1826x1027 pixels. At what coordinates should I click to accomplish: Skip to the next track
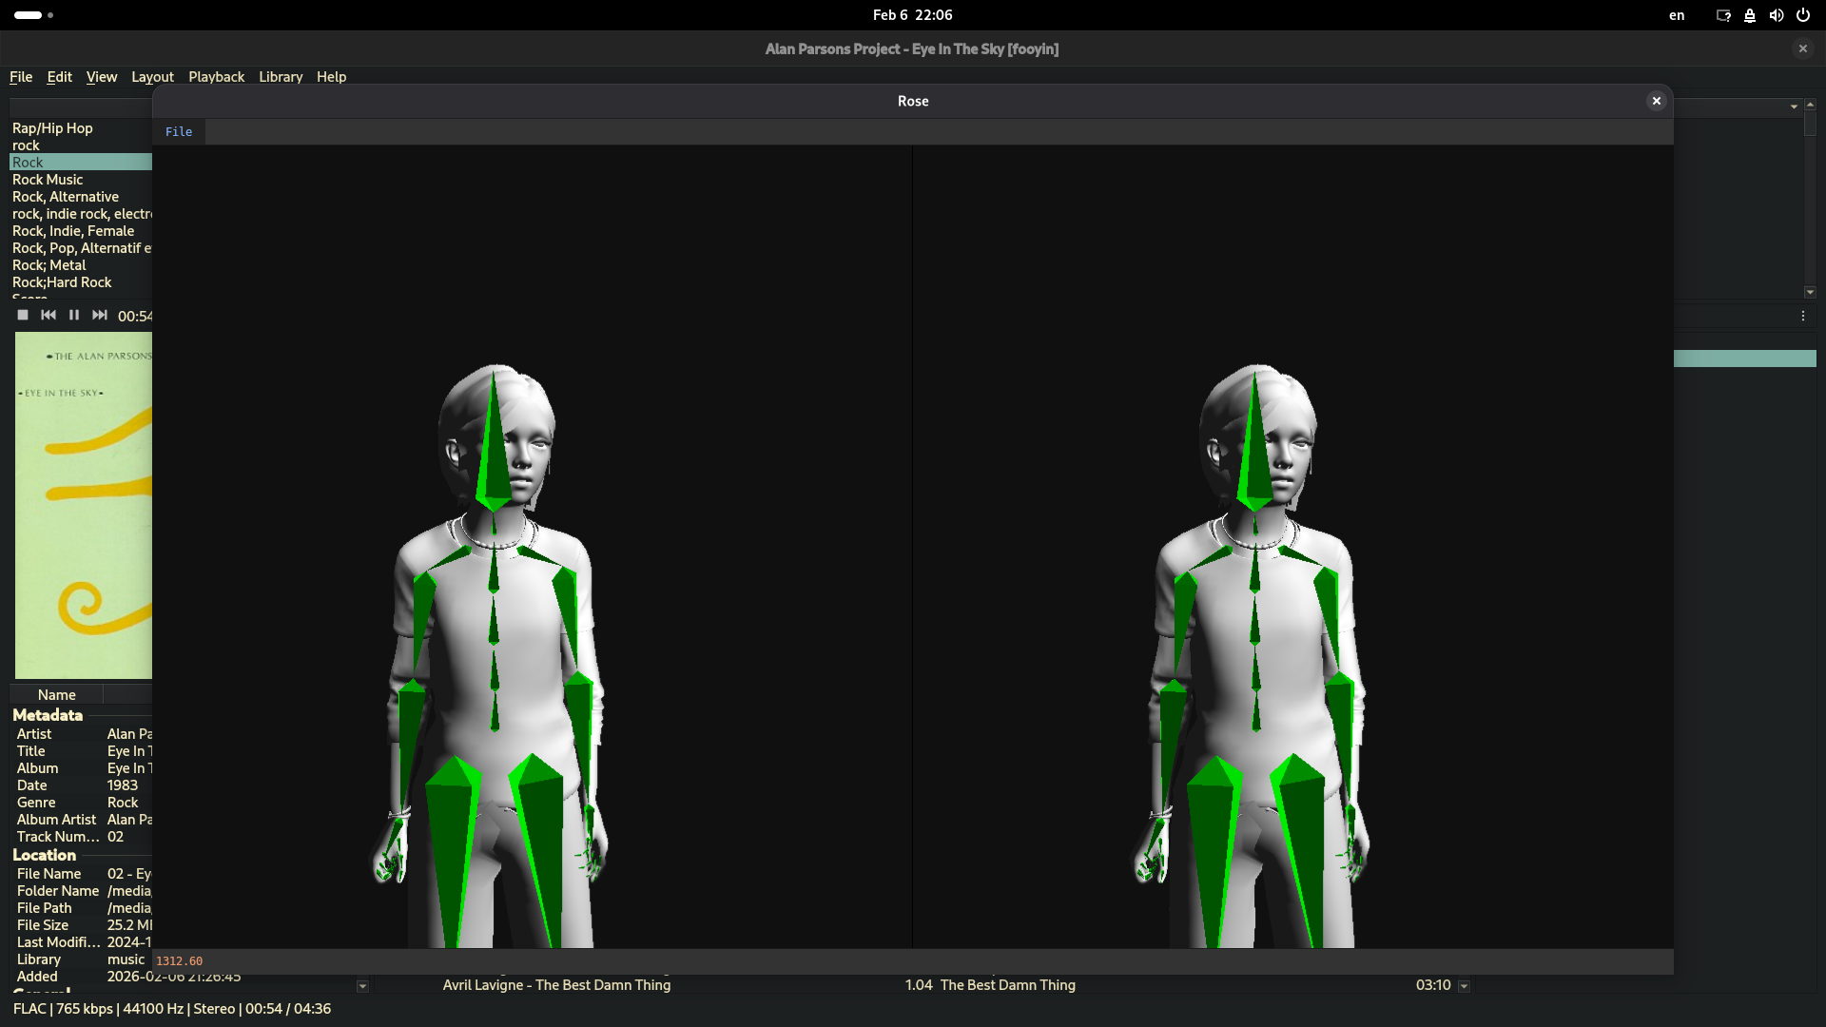pyautogui.click(x=100, y=315)
